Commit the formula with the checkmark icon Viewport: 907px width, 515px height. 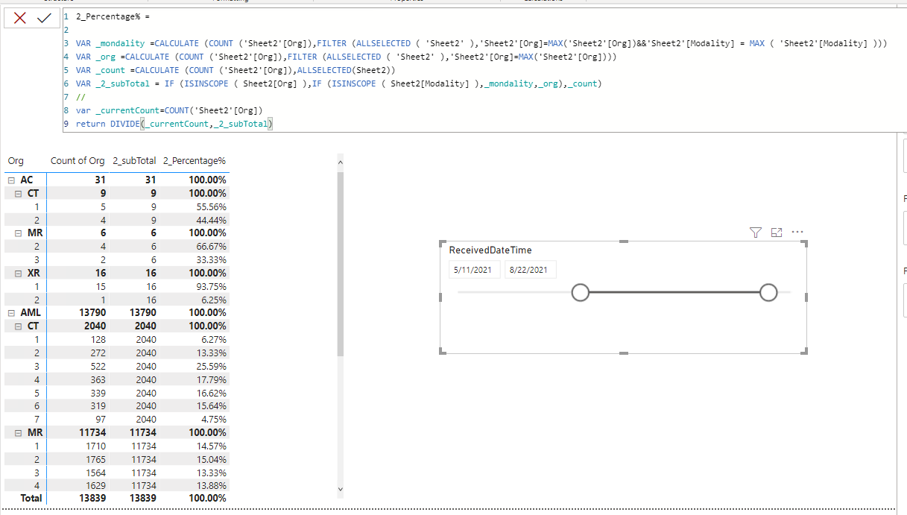(x=44, y=18)
